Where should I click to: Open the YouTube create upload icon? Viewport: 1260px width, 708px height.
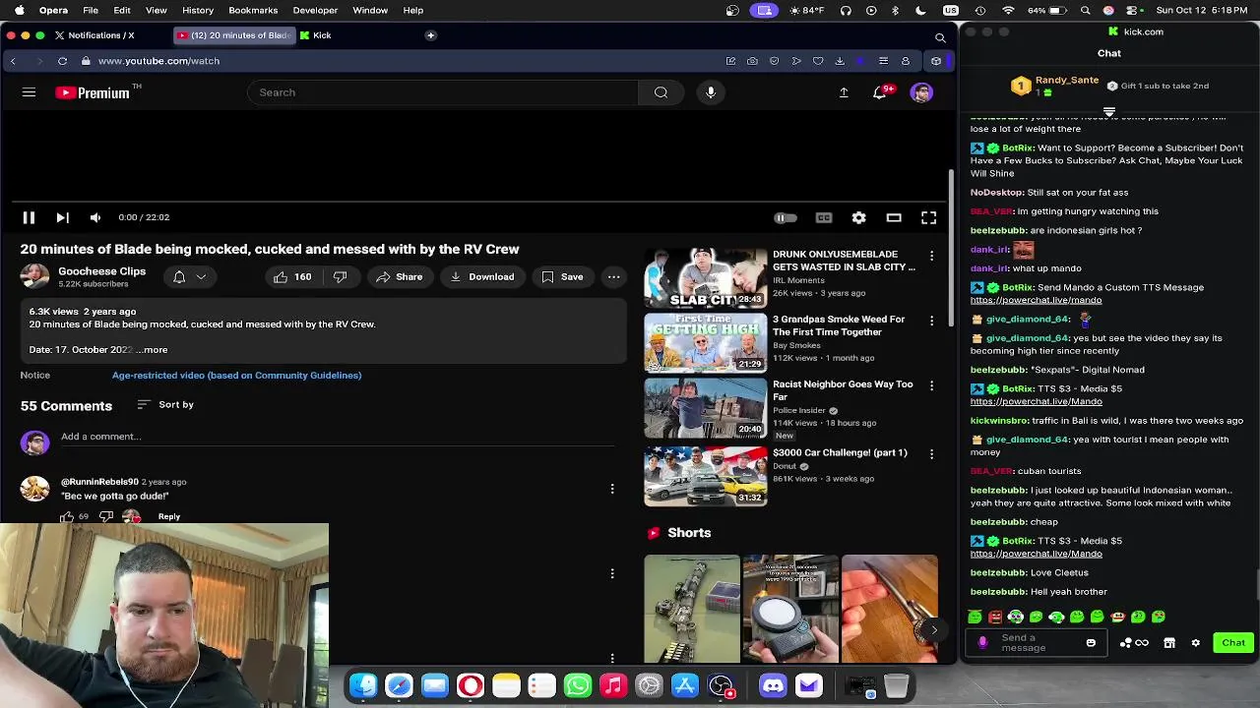844,92
